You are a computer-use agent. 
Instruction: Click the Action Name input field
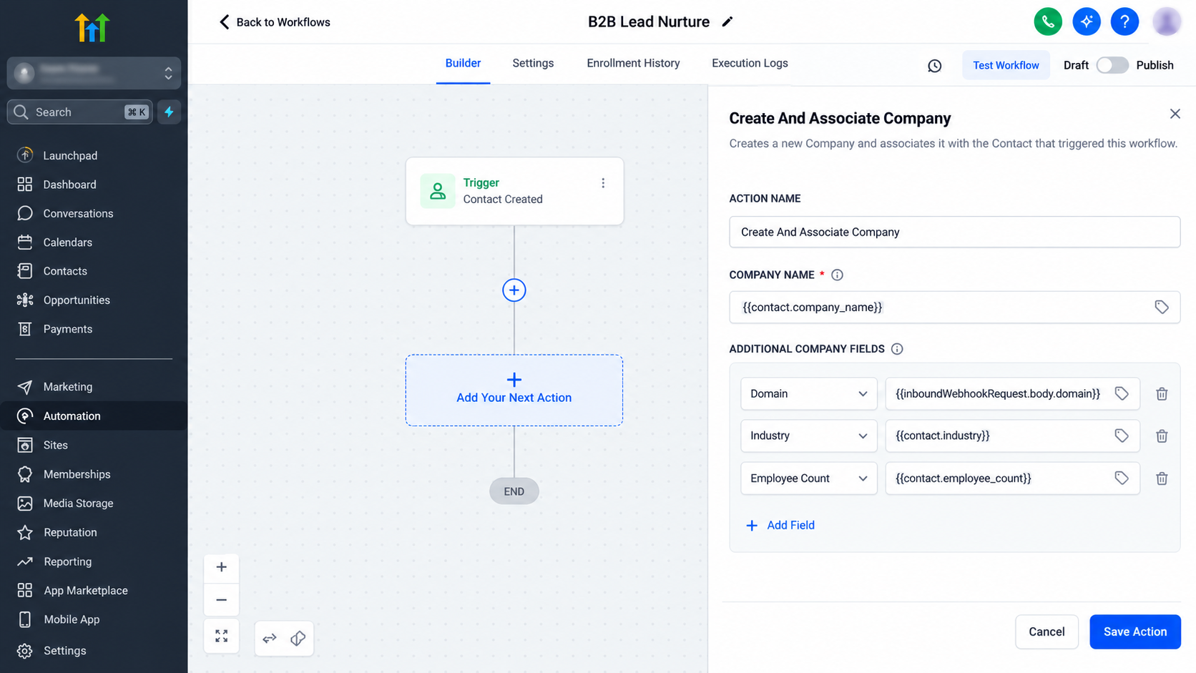(954, 232)
